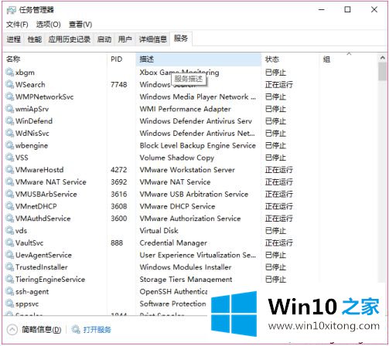Click the TieringEngineService gear icon
The image size is (389, 346).
click(x=9, y=280)
